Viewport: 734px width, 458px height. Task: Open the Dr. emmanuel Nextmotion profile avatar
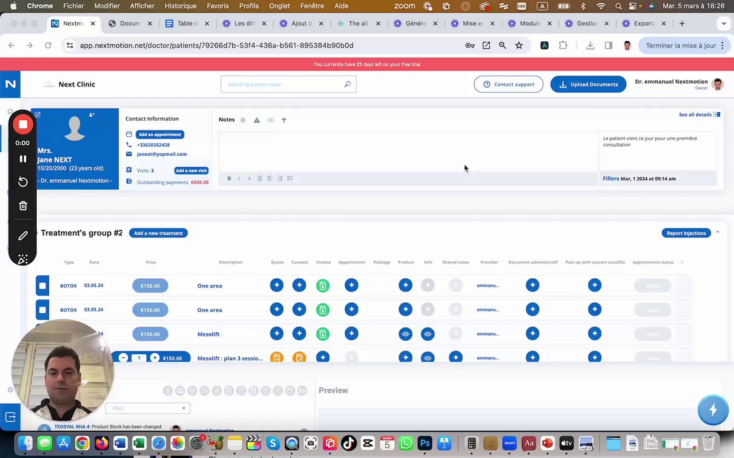(717, 84)
